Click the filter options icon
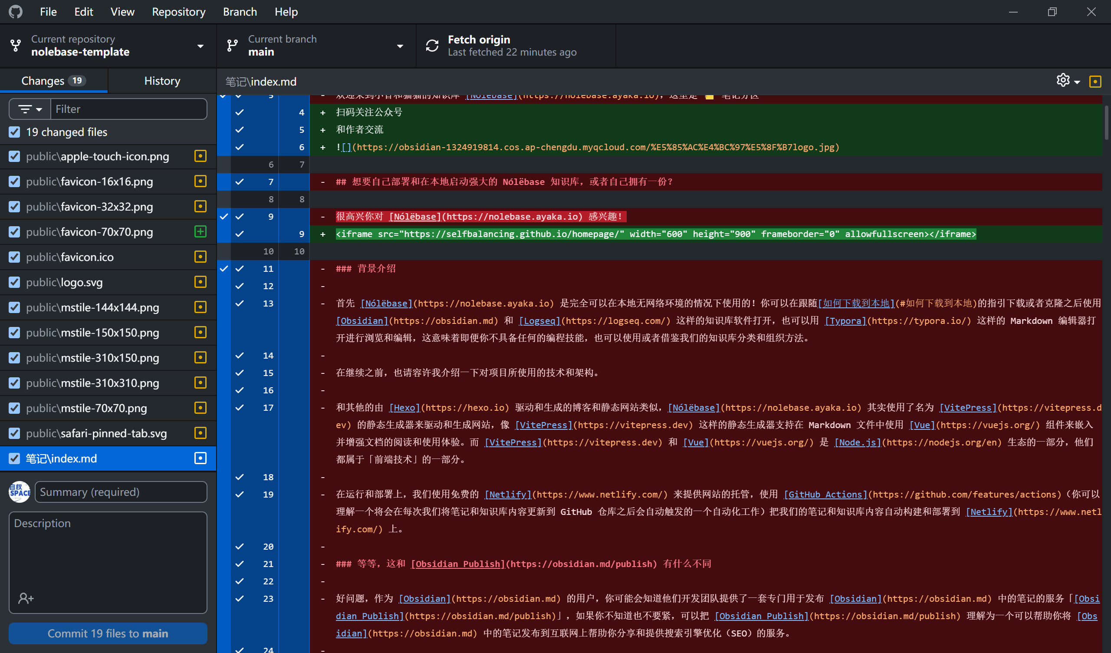 click(x=26, y=109)
